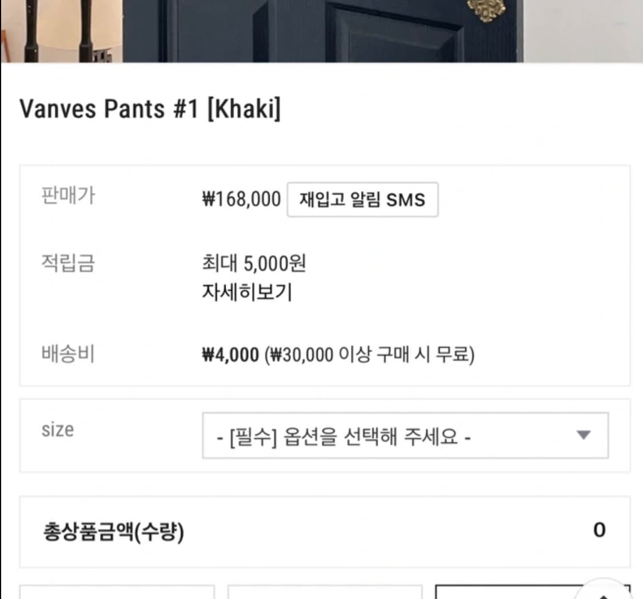The image size is (643, 599).
Task: Click the 판매가 price label
Action: [x=69, y=197]
